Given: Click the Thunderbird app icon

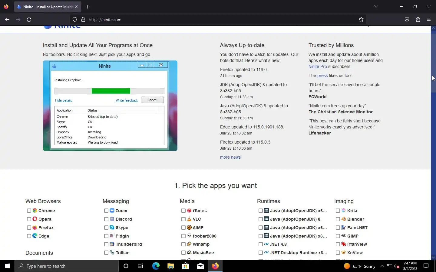Looking at the screenshot, I should (112, 244).
